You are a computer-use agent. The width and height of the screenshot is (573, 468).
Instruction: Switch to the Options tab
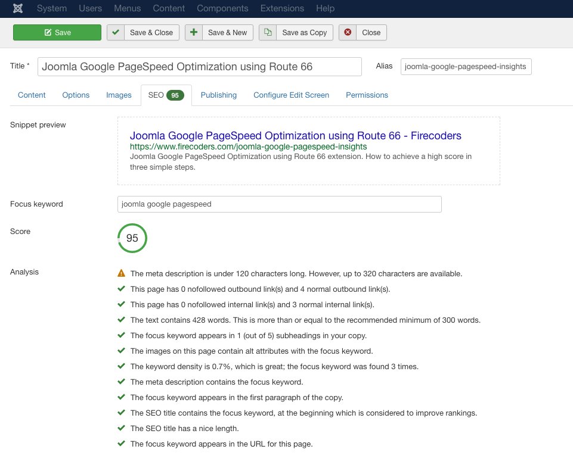point(76,95)
